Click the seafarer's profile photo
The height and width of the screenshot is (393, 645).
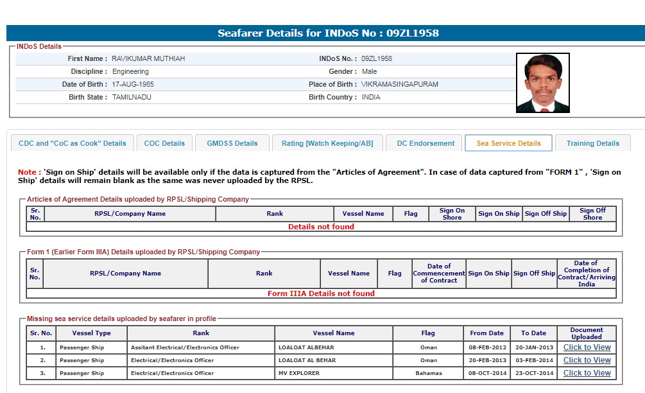coord(542,83)
